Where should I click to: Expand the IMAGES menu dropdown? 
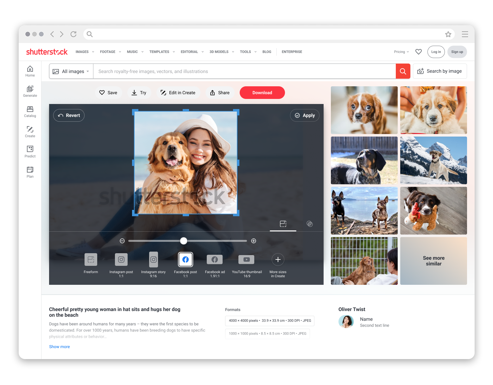[85, 52]
